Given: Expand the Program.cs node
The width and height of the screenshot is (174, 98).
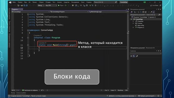Looking at the screenshot, I should [x=133, y=27].
